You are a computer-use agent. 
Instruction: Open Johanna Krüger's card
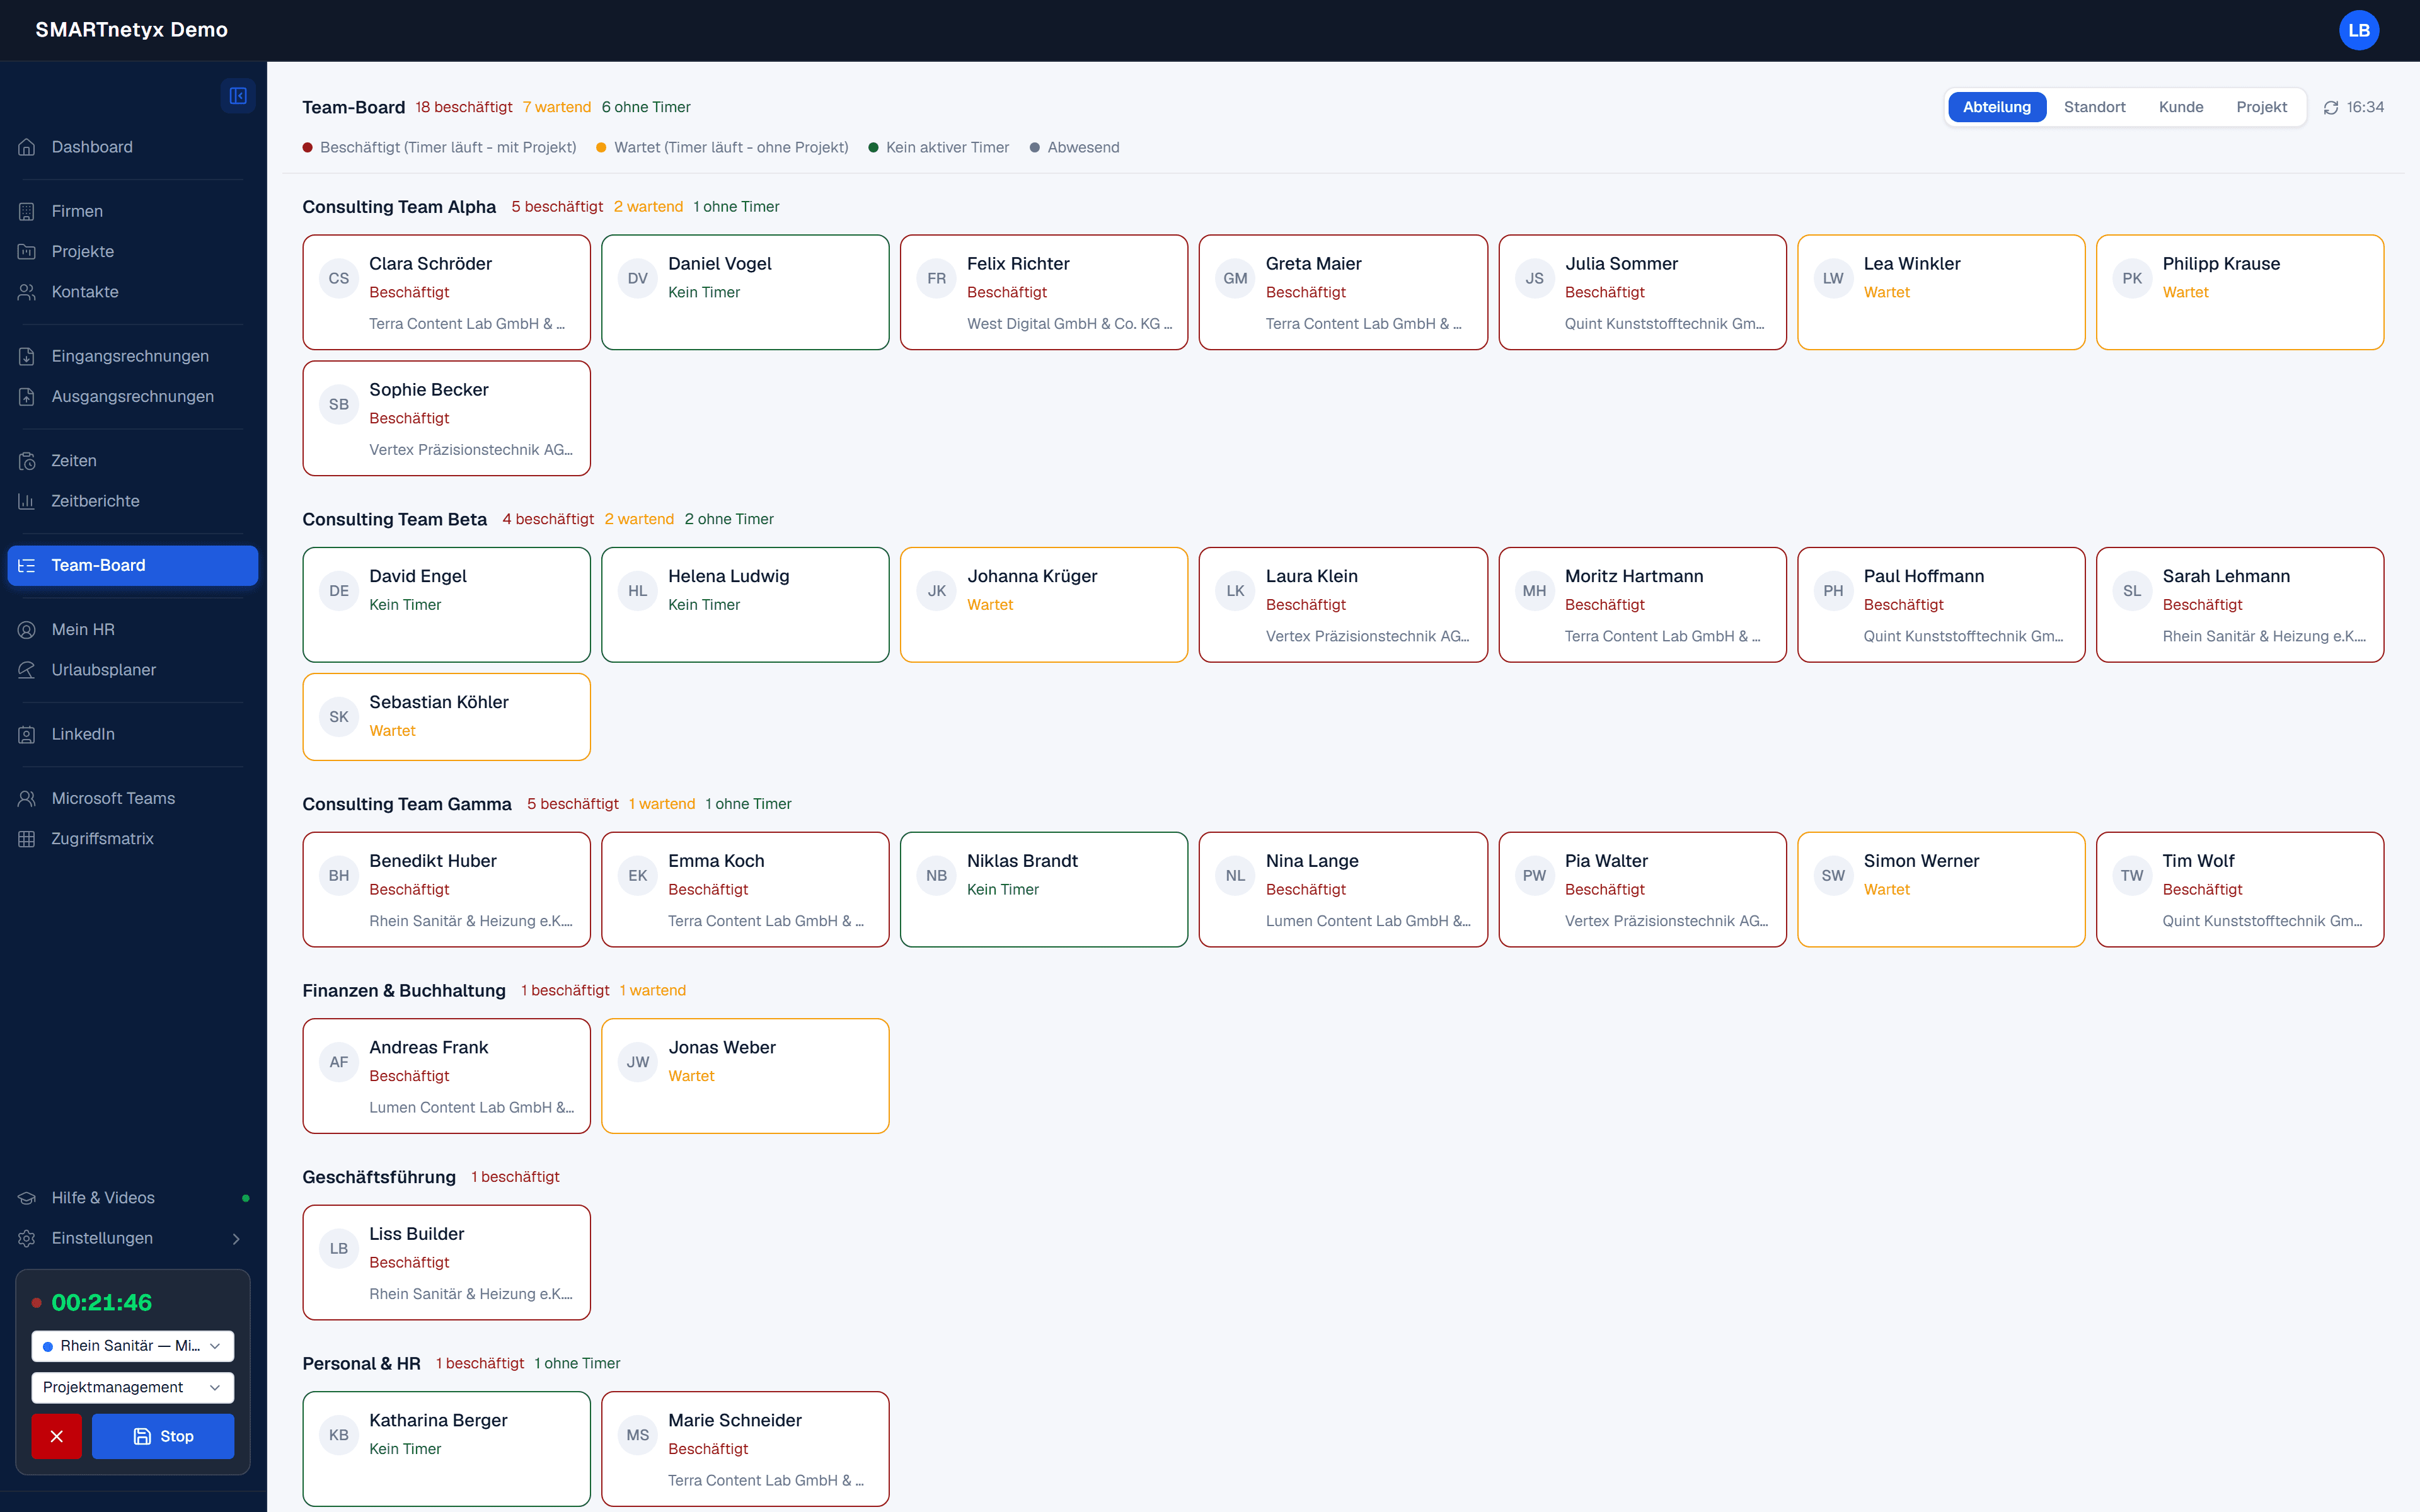1044,604
